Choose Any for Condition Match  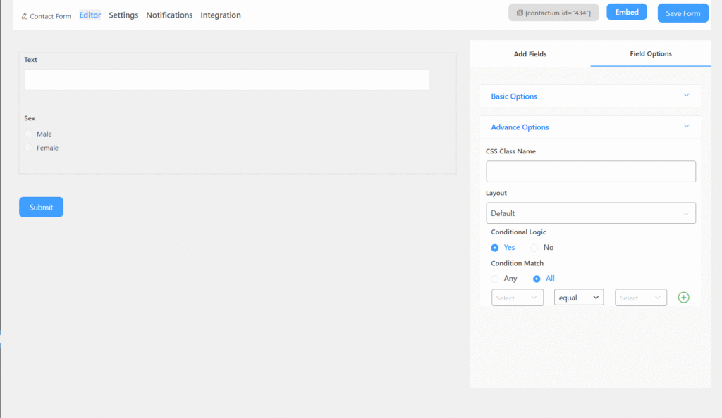(495, 279)
